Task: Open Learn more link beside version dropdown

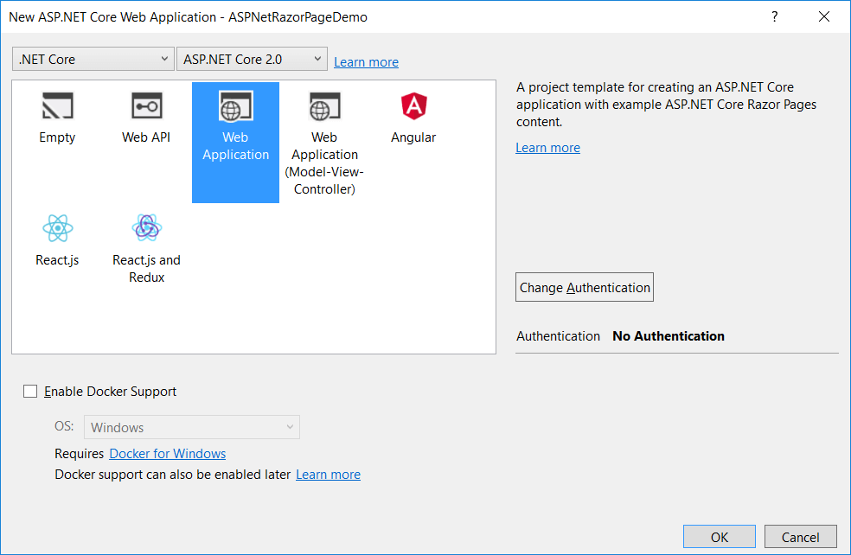Action: [367, 62]
